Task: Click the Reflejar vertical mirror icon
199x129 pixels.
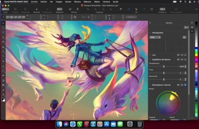Action: coord(78,9)
